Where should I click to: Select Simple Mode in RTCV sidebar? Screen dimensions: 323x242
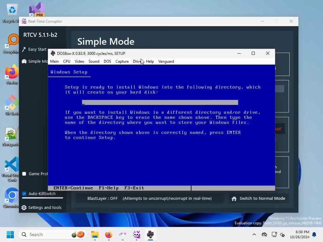35,61
